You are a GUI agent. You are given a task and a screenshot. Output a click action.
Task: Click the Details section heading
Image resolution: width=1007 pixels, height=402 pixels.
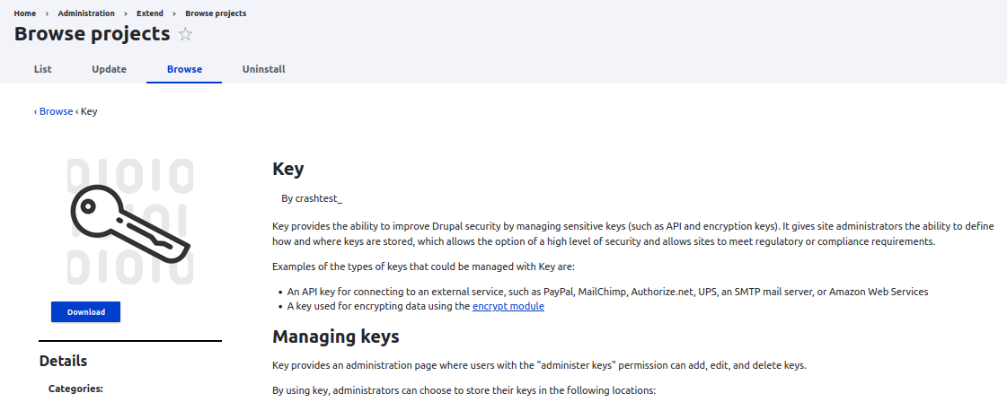point(64,361)
